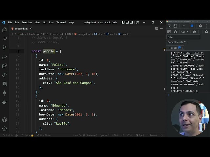Viewport: 210px width, 157px height.
Task: Open the File menu
Action: coord(10,22)
